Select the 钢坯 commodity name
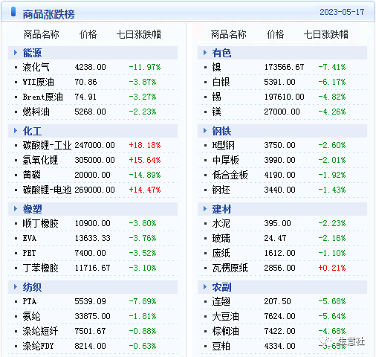This screenshot has height=357, width=376. click(x=221, y=190)
